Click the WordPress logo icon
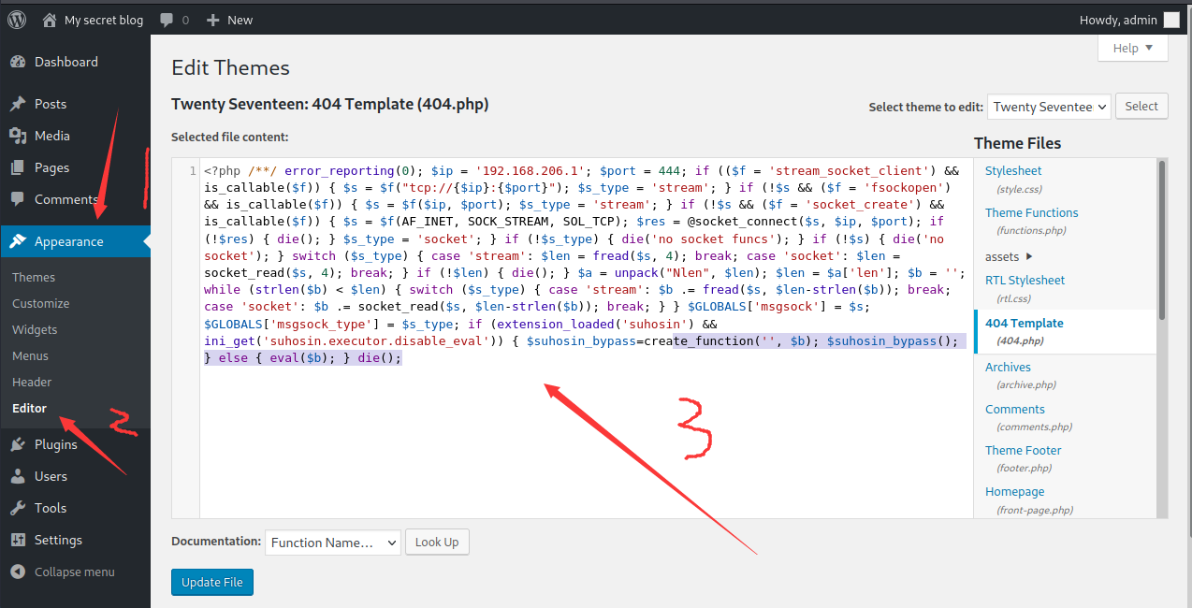The image size is (1192, 608). (18, 19)
